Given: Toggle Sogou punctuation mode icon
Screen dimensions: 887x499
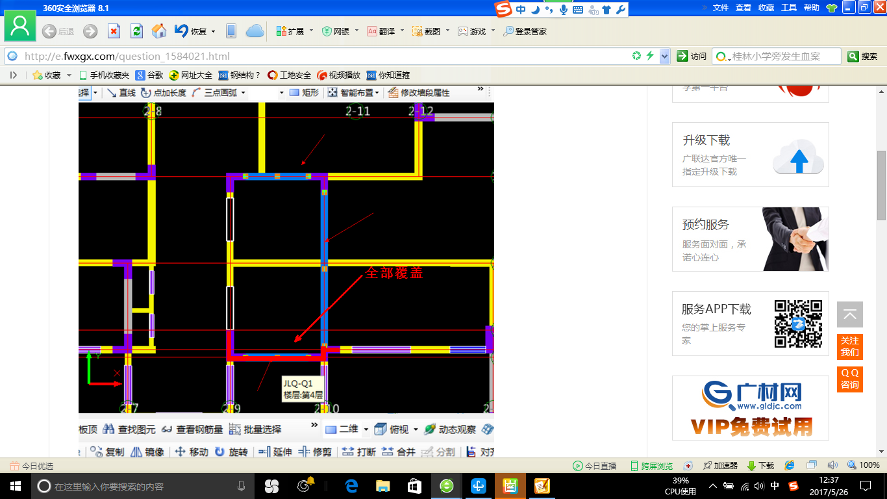Looking at the screenshot, I should pos(549,10).
